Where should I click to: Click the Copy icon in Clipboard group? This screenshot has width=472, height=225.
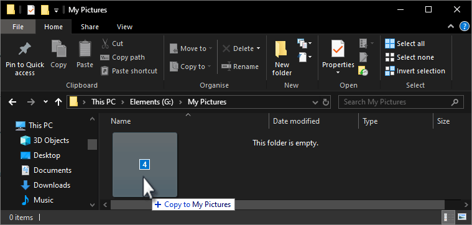click(x=58, y=48)
